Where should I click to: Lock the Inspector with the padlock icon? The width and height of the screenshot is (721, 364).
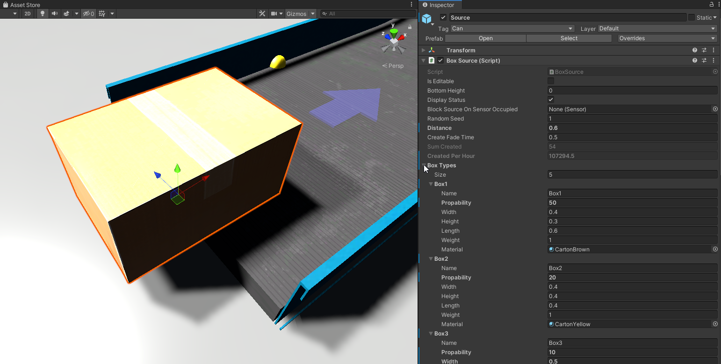[x=710, y=5]
